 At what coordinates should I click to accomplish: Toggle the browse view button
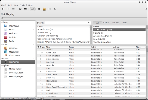tap(32, 9)
